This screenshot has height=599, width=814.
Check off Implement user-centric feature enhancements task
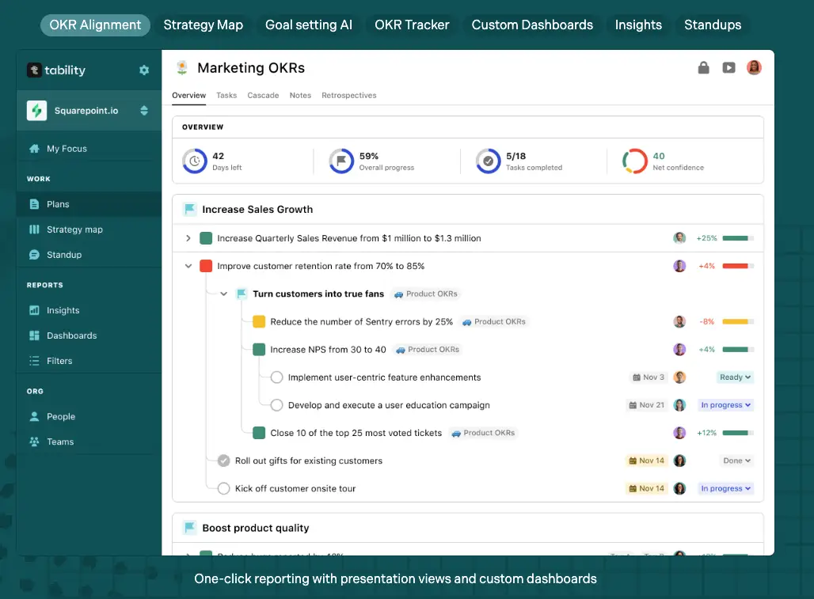click(x=276, y=377)
